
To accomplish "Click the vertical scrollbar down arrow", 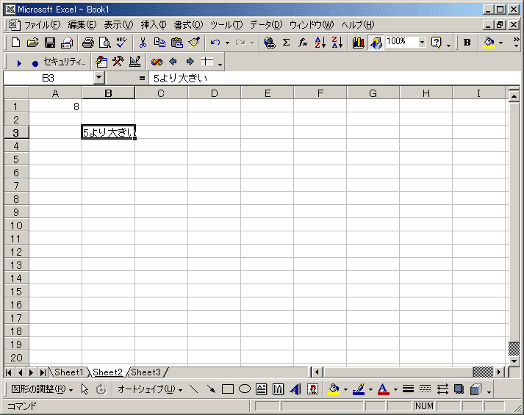I will (514, 361).
